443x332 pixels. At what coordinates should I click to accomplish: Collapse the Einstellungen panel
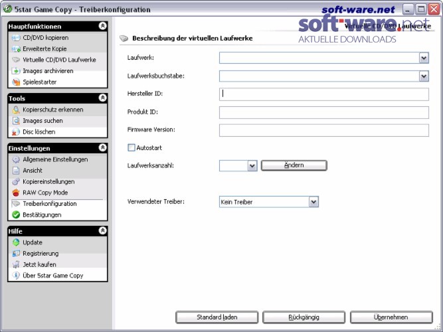[x=102, y=147]
